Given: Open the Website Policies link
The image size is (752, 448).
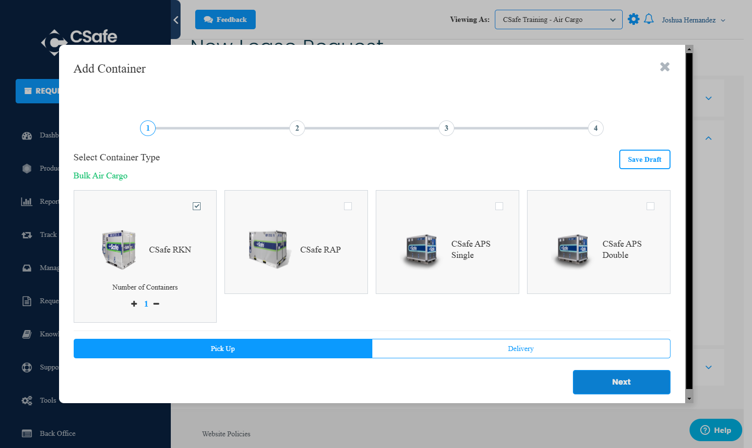Looking at the screenshot, I should (226, 434).
